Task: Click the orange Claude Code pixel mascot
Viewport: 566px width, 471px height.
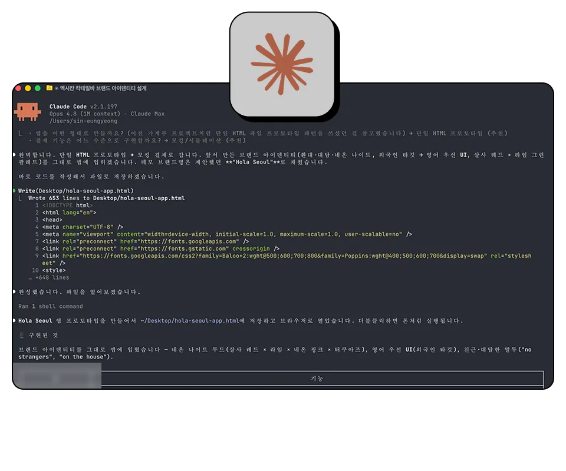Action: [27, 112]
